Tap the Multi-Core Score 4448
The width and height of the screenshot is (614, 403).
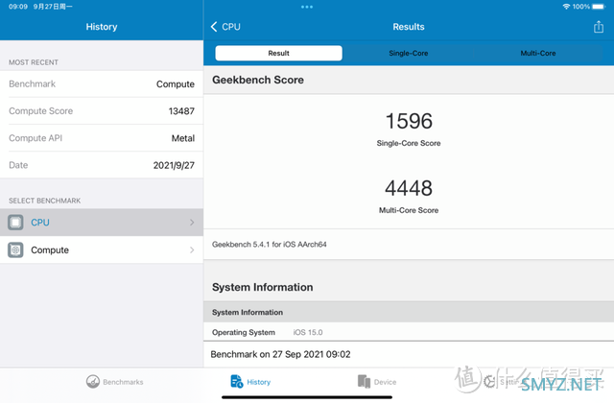pyautogui.click(x=409, y=188)
